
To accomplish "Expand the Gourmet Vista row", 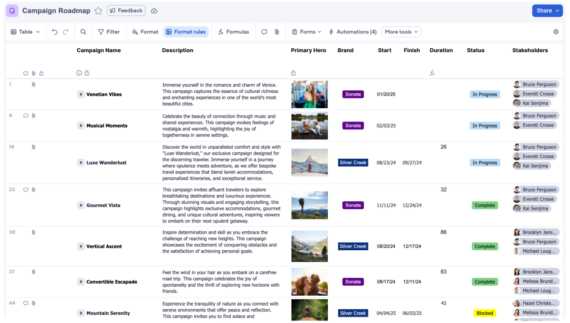I will point(81,205).
